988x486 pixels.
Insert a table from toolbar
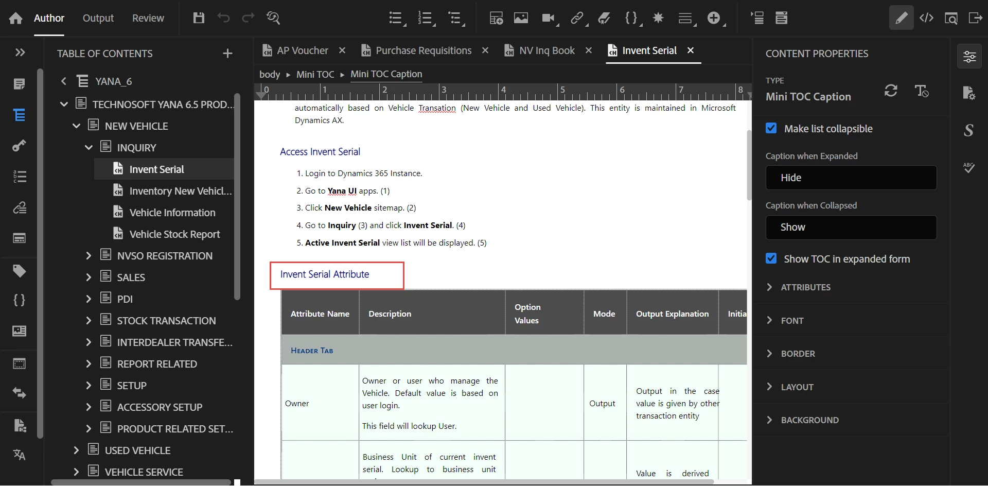tap(496, 18)
